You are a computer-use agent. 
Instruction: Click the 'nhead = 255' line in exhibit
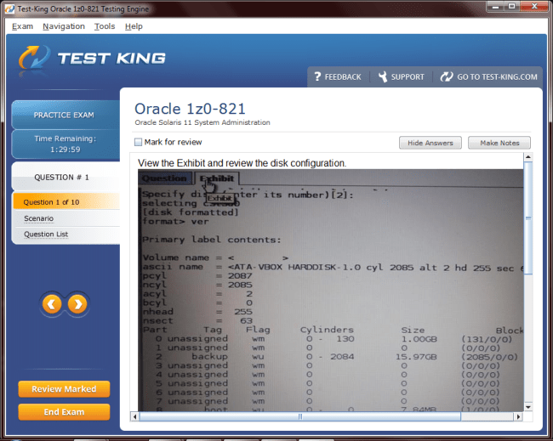[197, 312]
